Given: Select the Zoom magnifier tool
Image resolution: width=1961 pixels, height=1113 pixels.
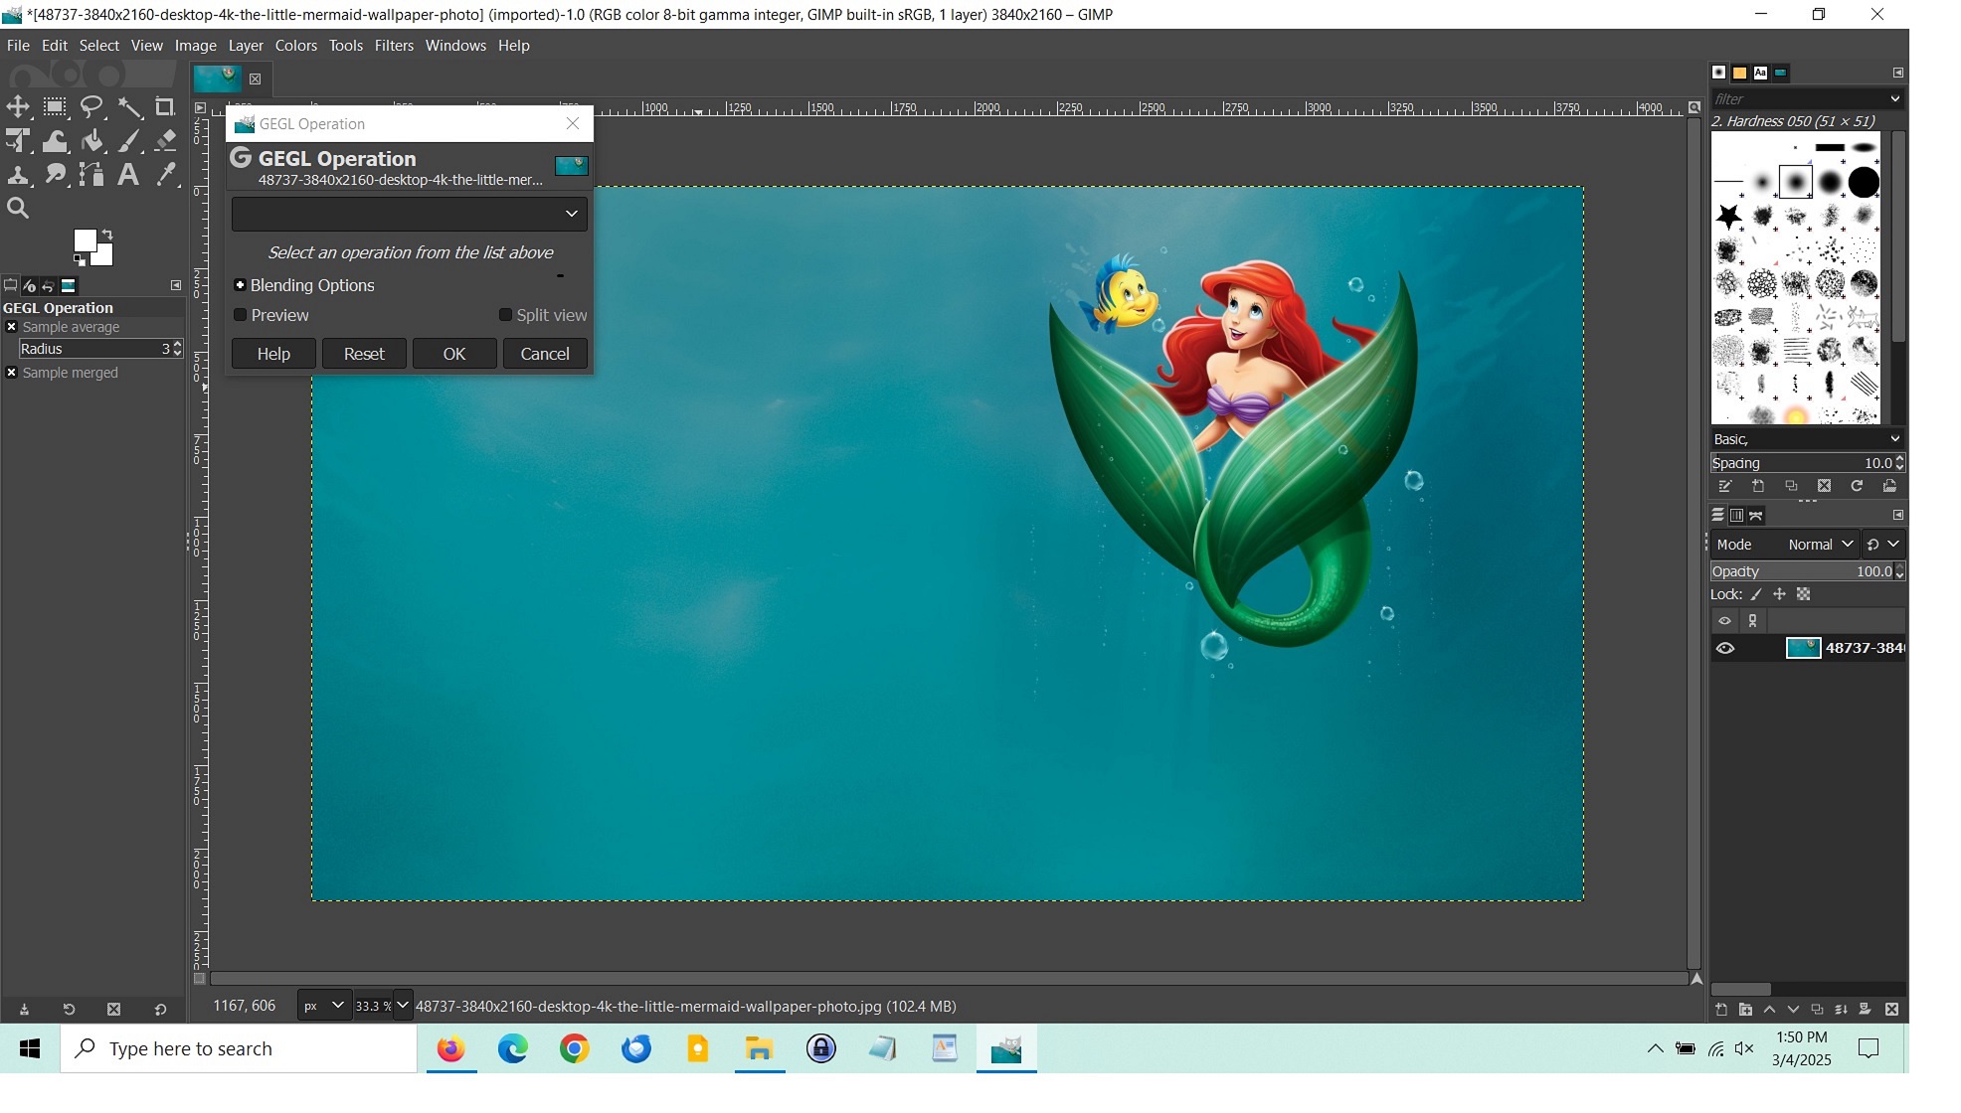Looking at the screenshot, I should [x=18, y=209].
